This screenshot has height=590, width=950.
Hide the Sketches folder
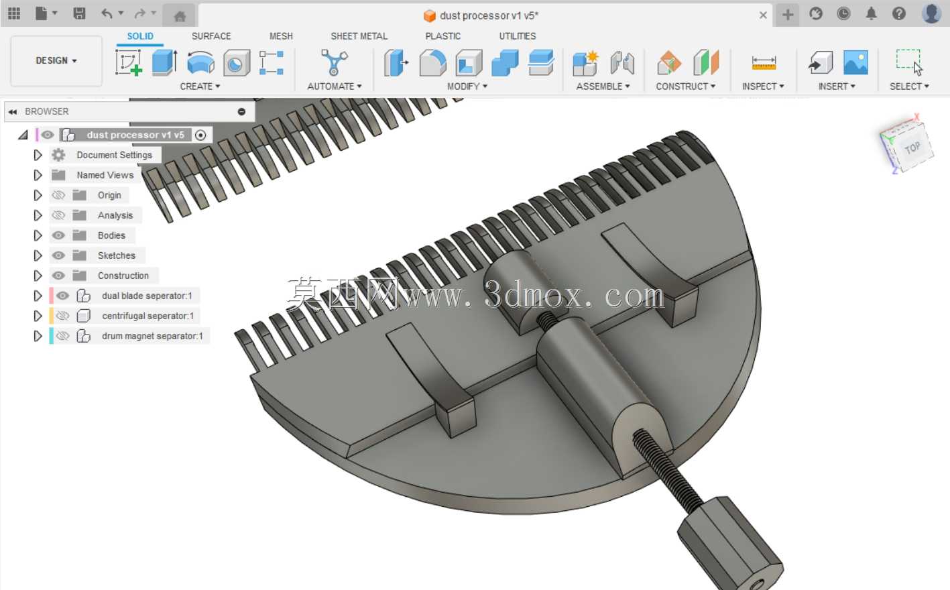tap(58, 255)
